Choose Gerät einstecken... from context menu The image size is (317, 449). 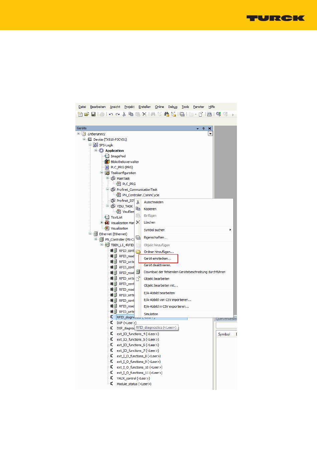pyautogui.click(x=158, y=259)
